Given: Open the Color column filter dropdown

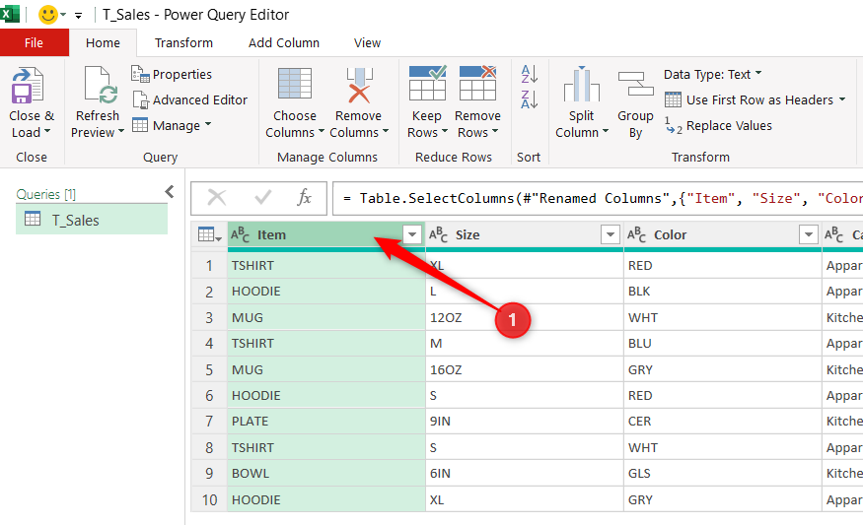Looking at the screenshot, I should pos(809,234).
